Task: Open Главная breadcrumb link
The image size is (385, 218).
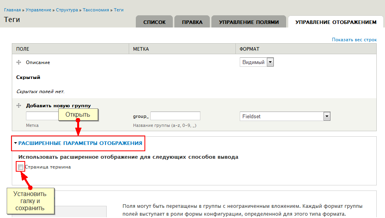Action: point(13,10)
